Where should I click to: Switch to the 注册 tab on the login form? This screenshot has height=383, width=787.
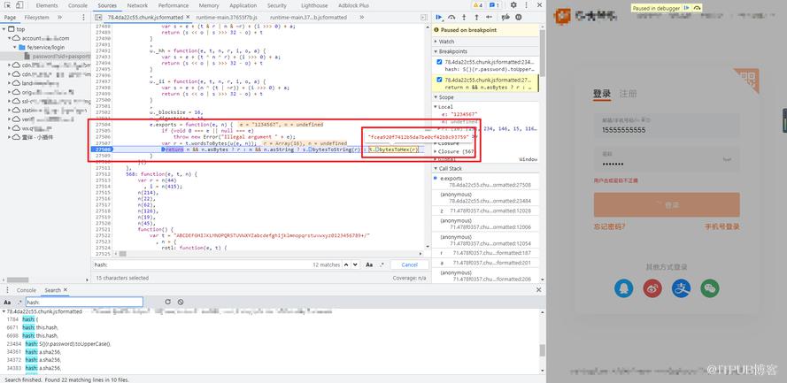pos(628,94)
